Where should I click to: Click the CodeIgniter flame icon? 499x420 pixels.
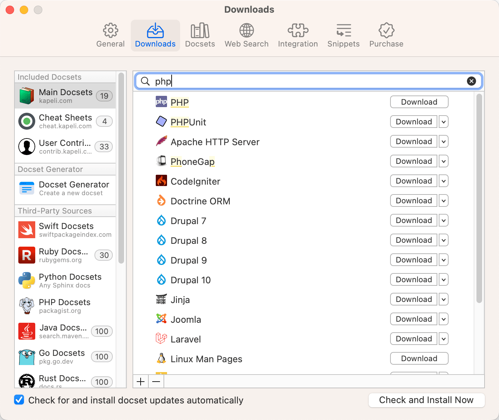click(x=161, y=181)
